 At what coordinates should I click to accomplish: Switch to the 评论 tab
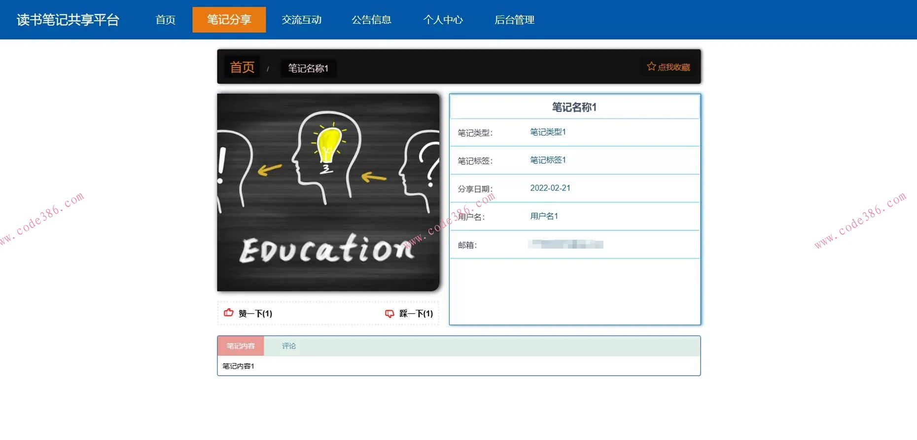(289, 346)
